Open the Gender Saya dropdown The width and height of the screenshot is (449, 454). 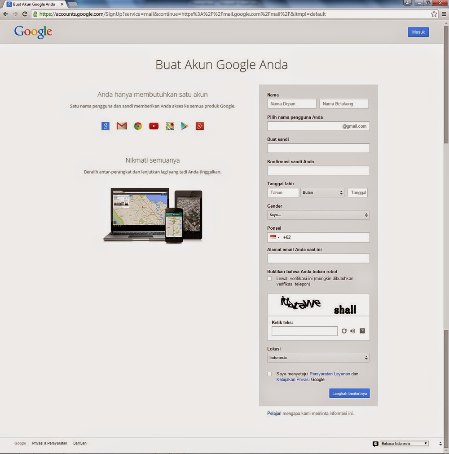pos(318,215)
